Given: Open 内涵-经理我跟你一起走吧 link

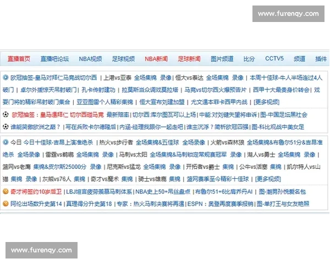Looking at the screenshot, I should point(151,127).
